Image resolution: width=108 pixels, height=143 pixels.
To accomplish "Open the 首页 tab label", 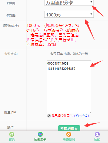I will [12, 139].
